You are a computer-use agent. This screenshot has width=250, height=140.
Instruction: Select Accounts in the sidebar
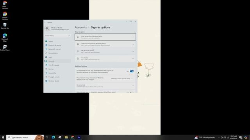57,61
